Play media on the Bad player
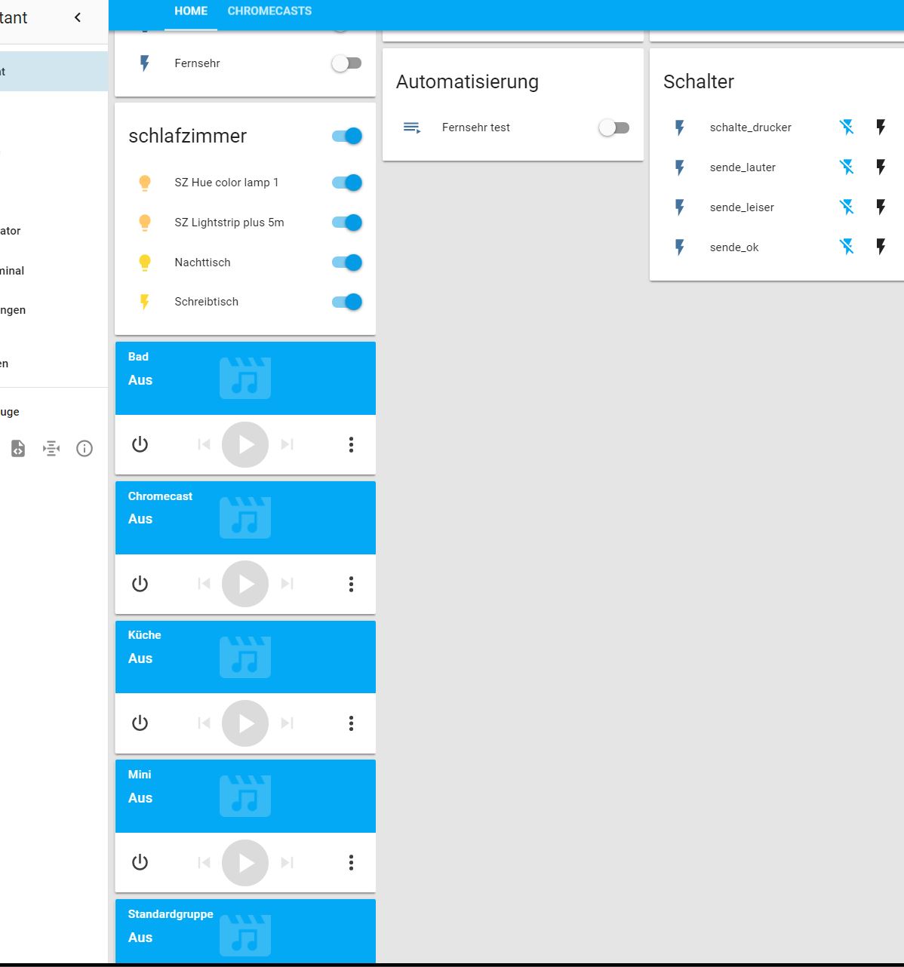 (x=245, y=444)
